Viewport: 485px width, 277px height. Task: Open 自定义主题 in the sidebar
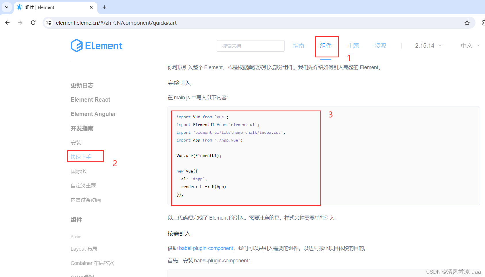(x=83, y=186)
